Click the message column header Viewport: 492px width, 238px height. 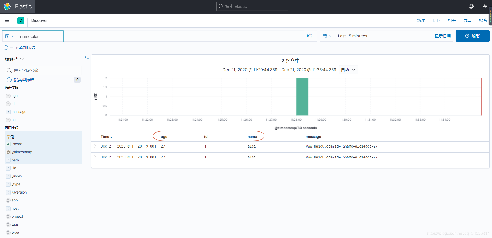click(x=313, y=137)
